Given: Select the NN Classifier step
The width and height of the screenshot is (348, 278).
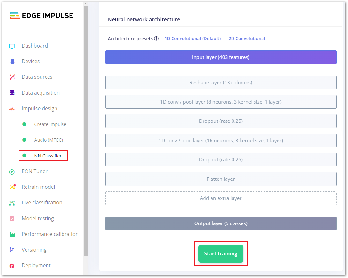Looking at the screenshot, I should coord(48,156).
